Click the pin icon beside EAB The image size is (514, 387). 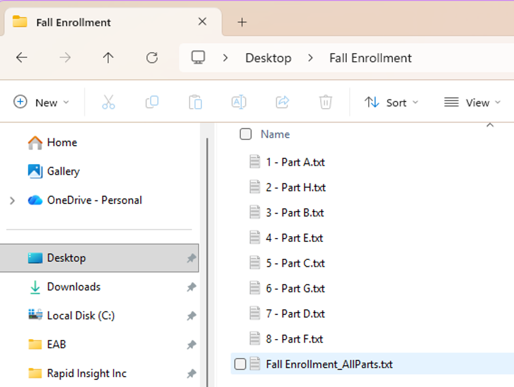pyautogui.click(x=192, y=344)
